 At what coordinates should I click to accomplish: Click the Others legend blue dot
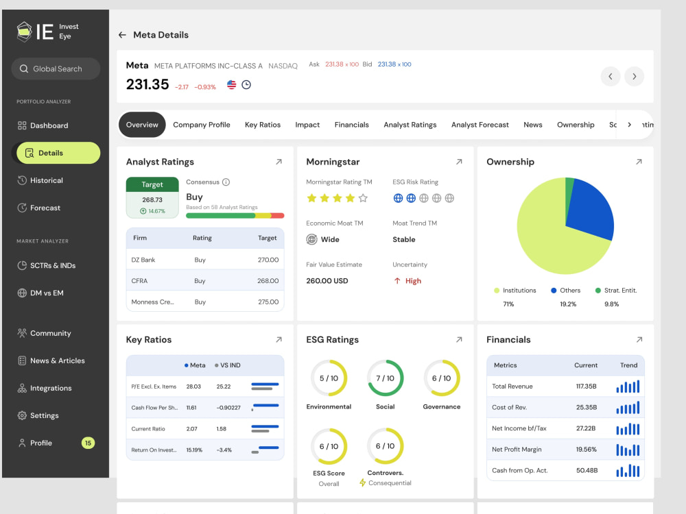(554, 291)
